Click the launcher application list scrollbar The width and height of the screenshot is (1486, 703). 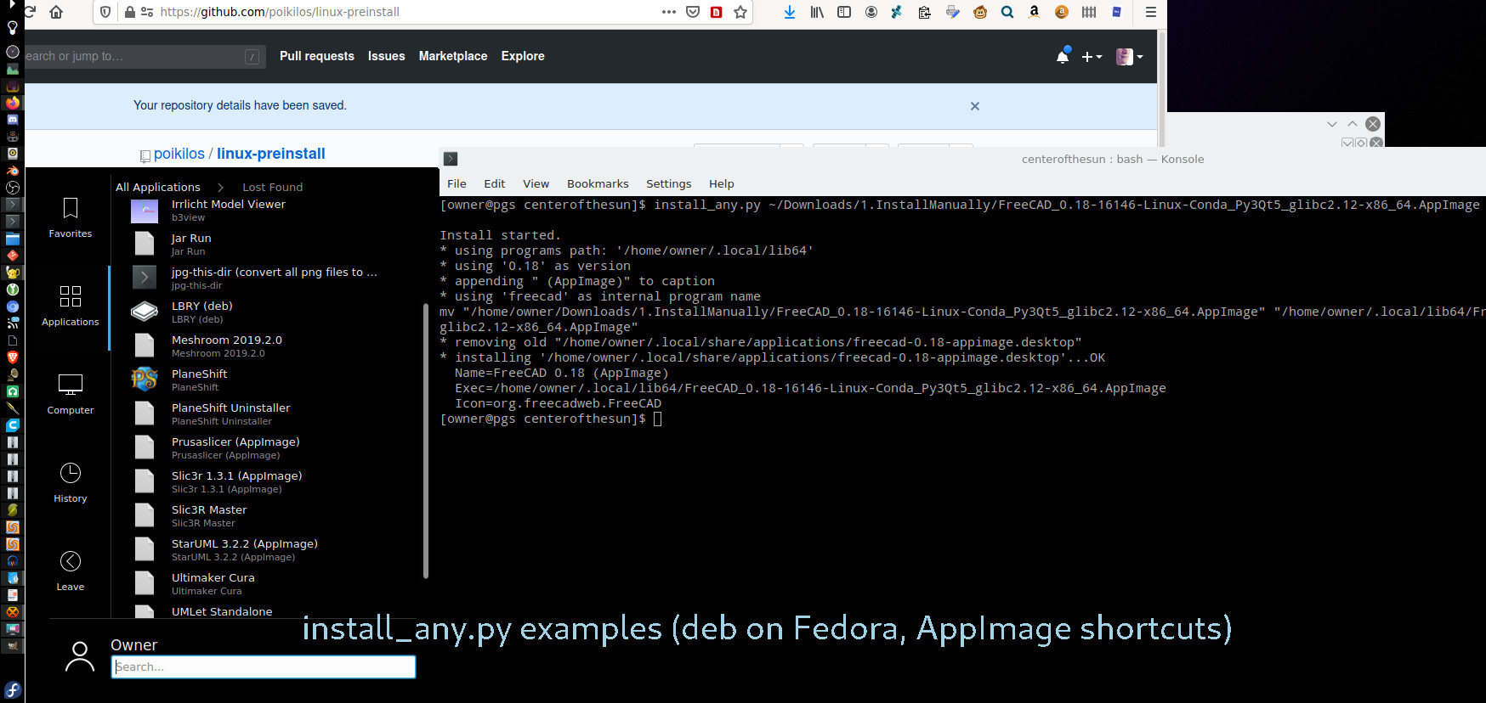(425, 440)
